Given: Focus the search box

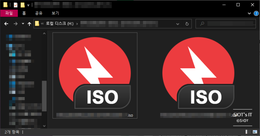Looking at the screenshot, I should click(226, 24).
